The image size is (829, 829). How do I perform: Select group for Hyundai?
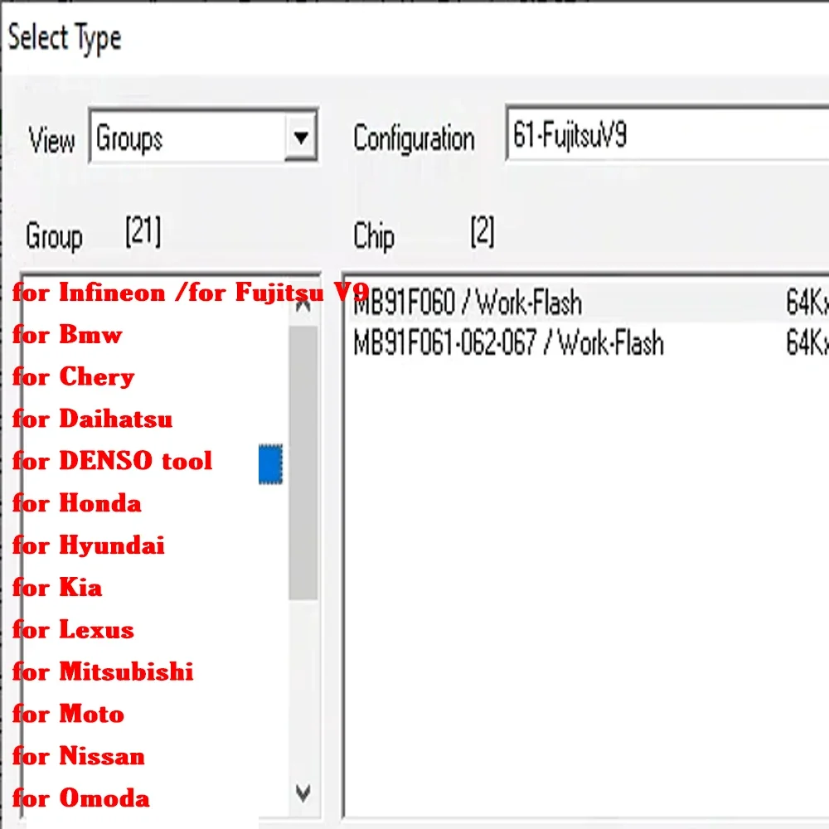[89, 545]
